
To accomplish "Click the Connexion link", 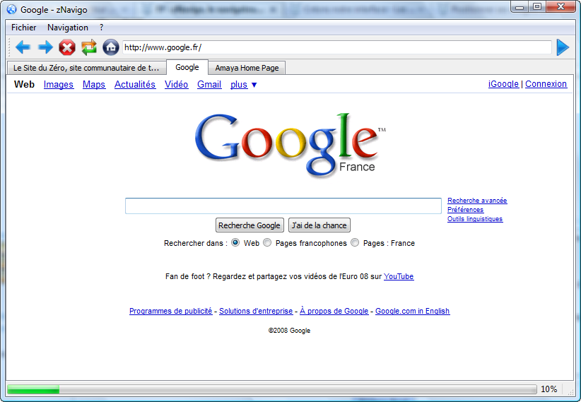I will (x=546, y=84).
